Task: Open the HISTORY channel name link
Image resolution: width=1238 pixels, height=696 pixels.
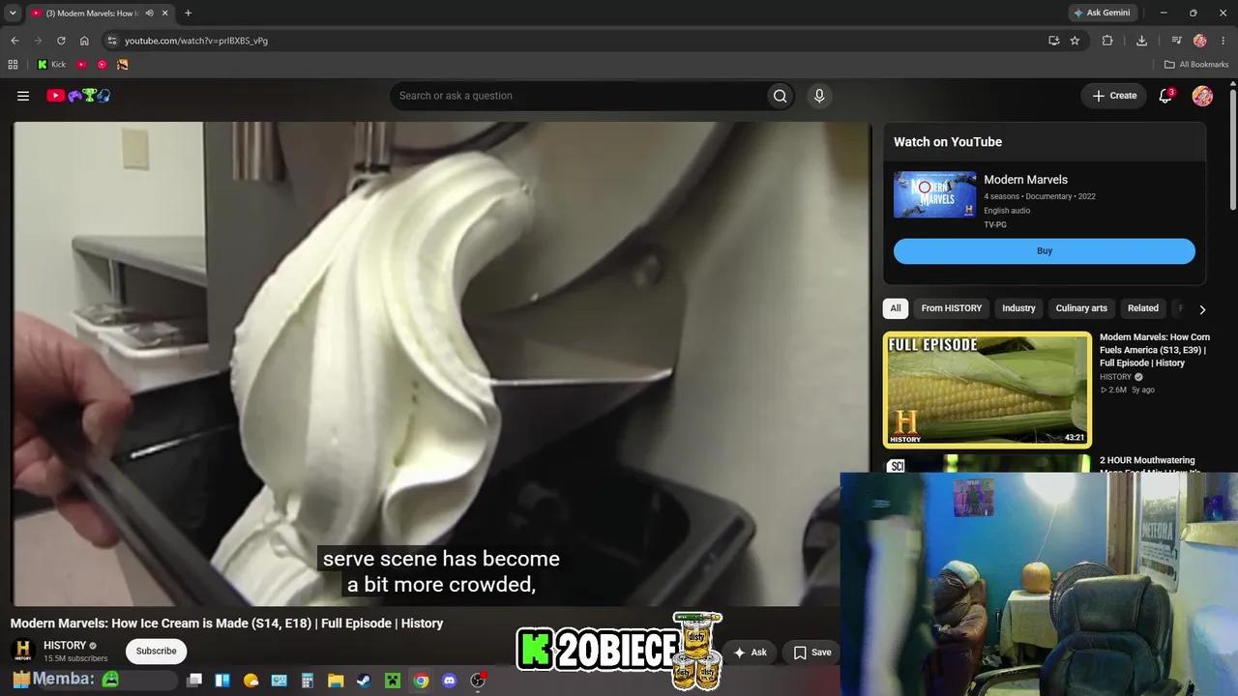Action: tap(65, 646)
